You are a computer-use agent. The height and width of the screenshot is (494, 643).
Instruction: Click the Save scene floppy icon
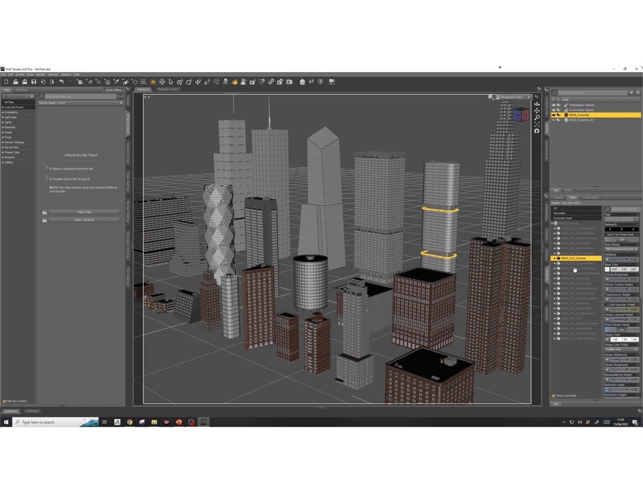tap(34, 82)
